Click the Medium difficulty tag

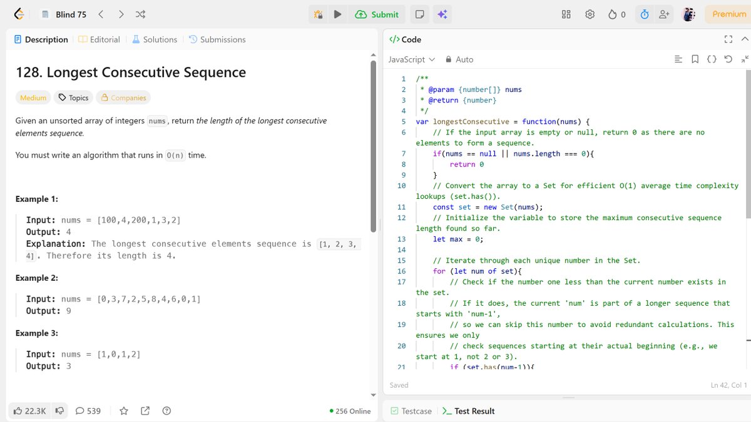click(x=33, y=98)
